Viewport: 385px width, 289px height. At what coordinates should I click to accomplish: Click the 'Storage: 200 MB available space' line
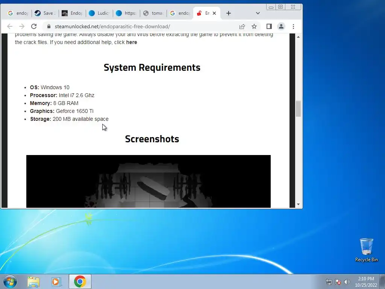(69, 119)
